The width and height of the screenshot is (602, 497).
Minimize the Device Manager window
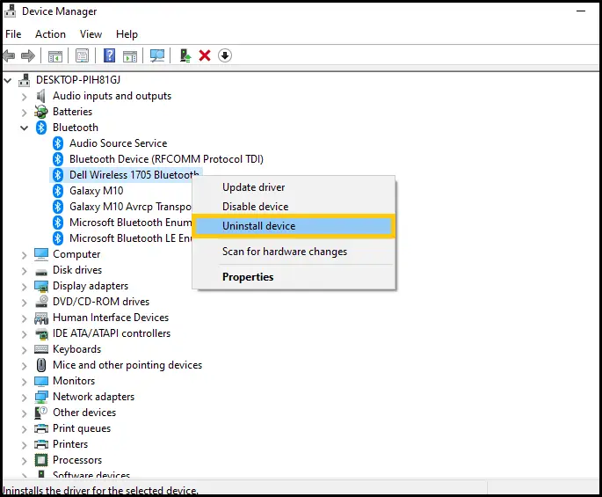581,11
